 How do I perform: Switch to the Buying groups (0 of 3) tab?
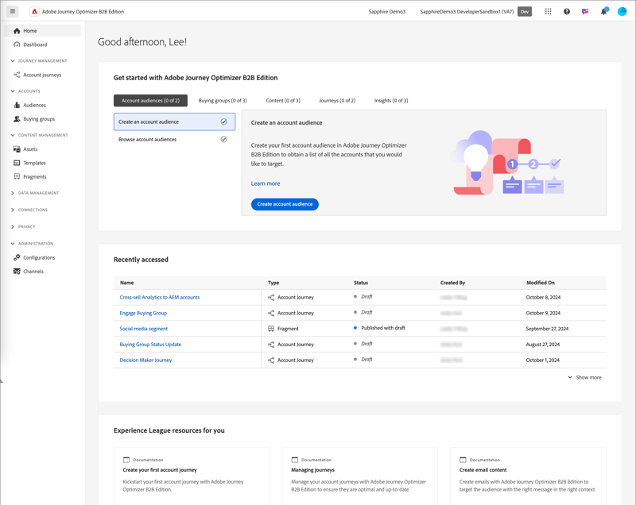tap(223, 100)
